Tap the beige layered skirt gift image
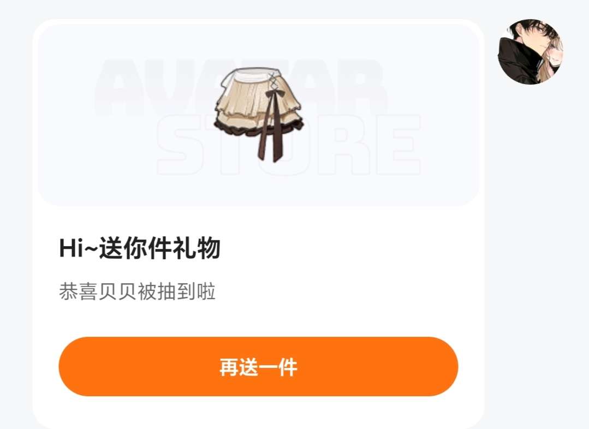Screen dimensions: 589x429 pyautogui.click(x=259, y=114)
